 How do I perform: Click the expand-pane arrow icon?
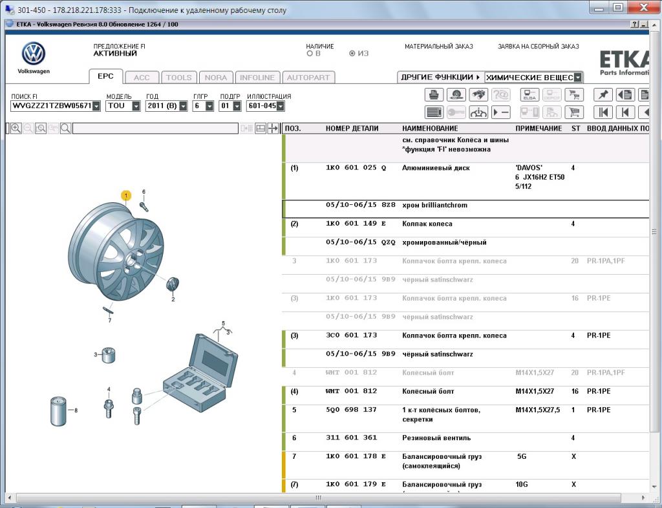pos(273,128)
